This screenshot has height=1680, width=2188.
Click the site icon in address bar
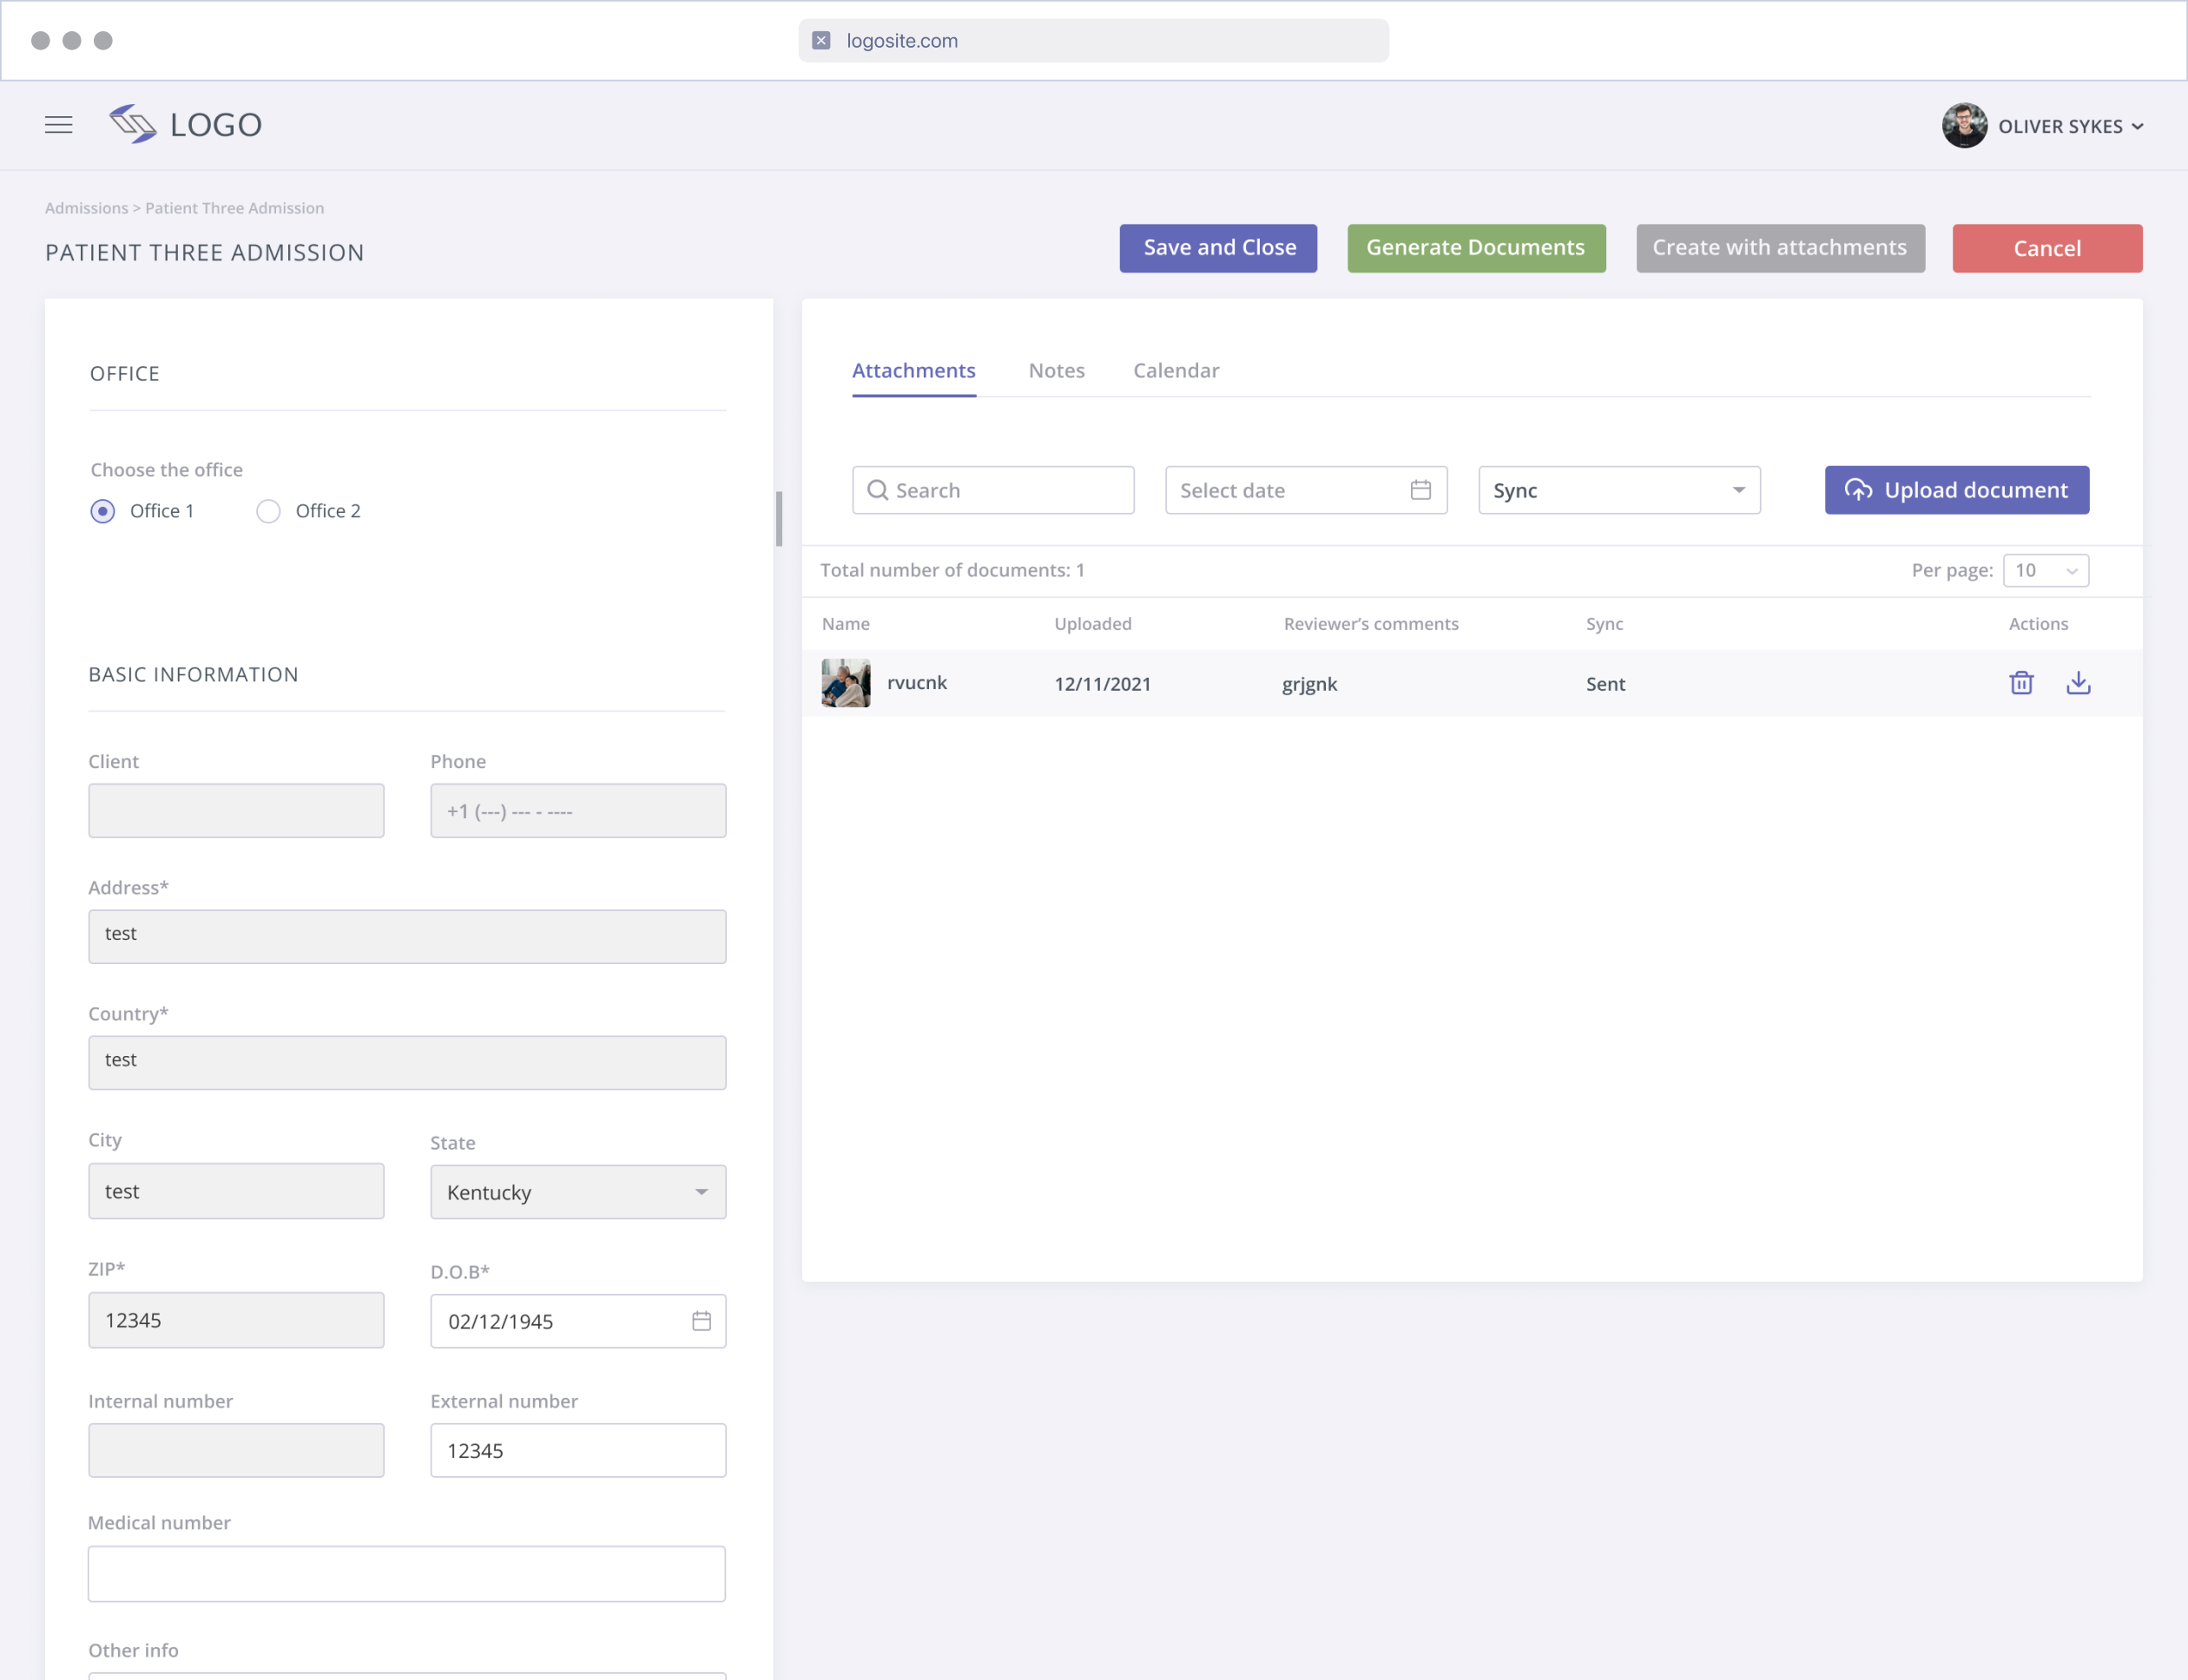pos(821,41)
